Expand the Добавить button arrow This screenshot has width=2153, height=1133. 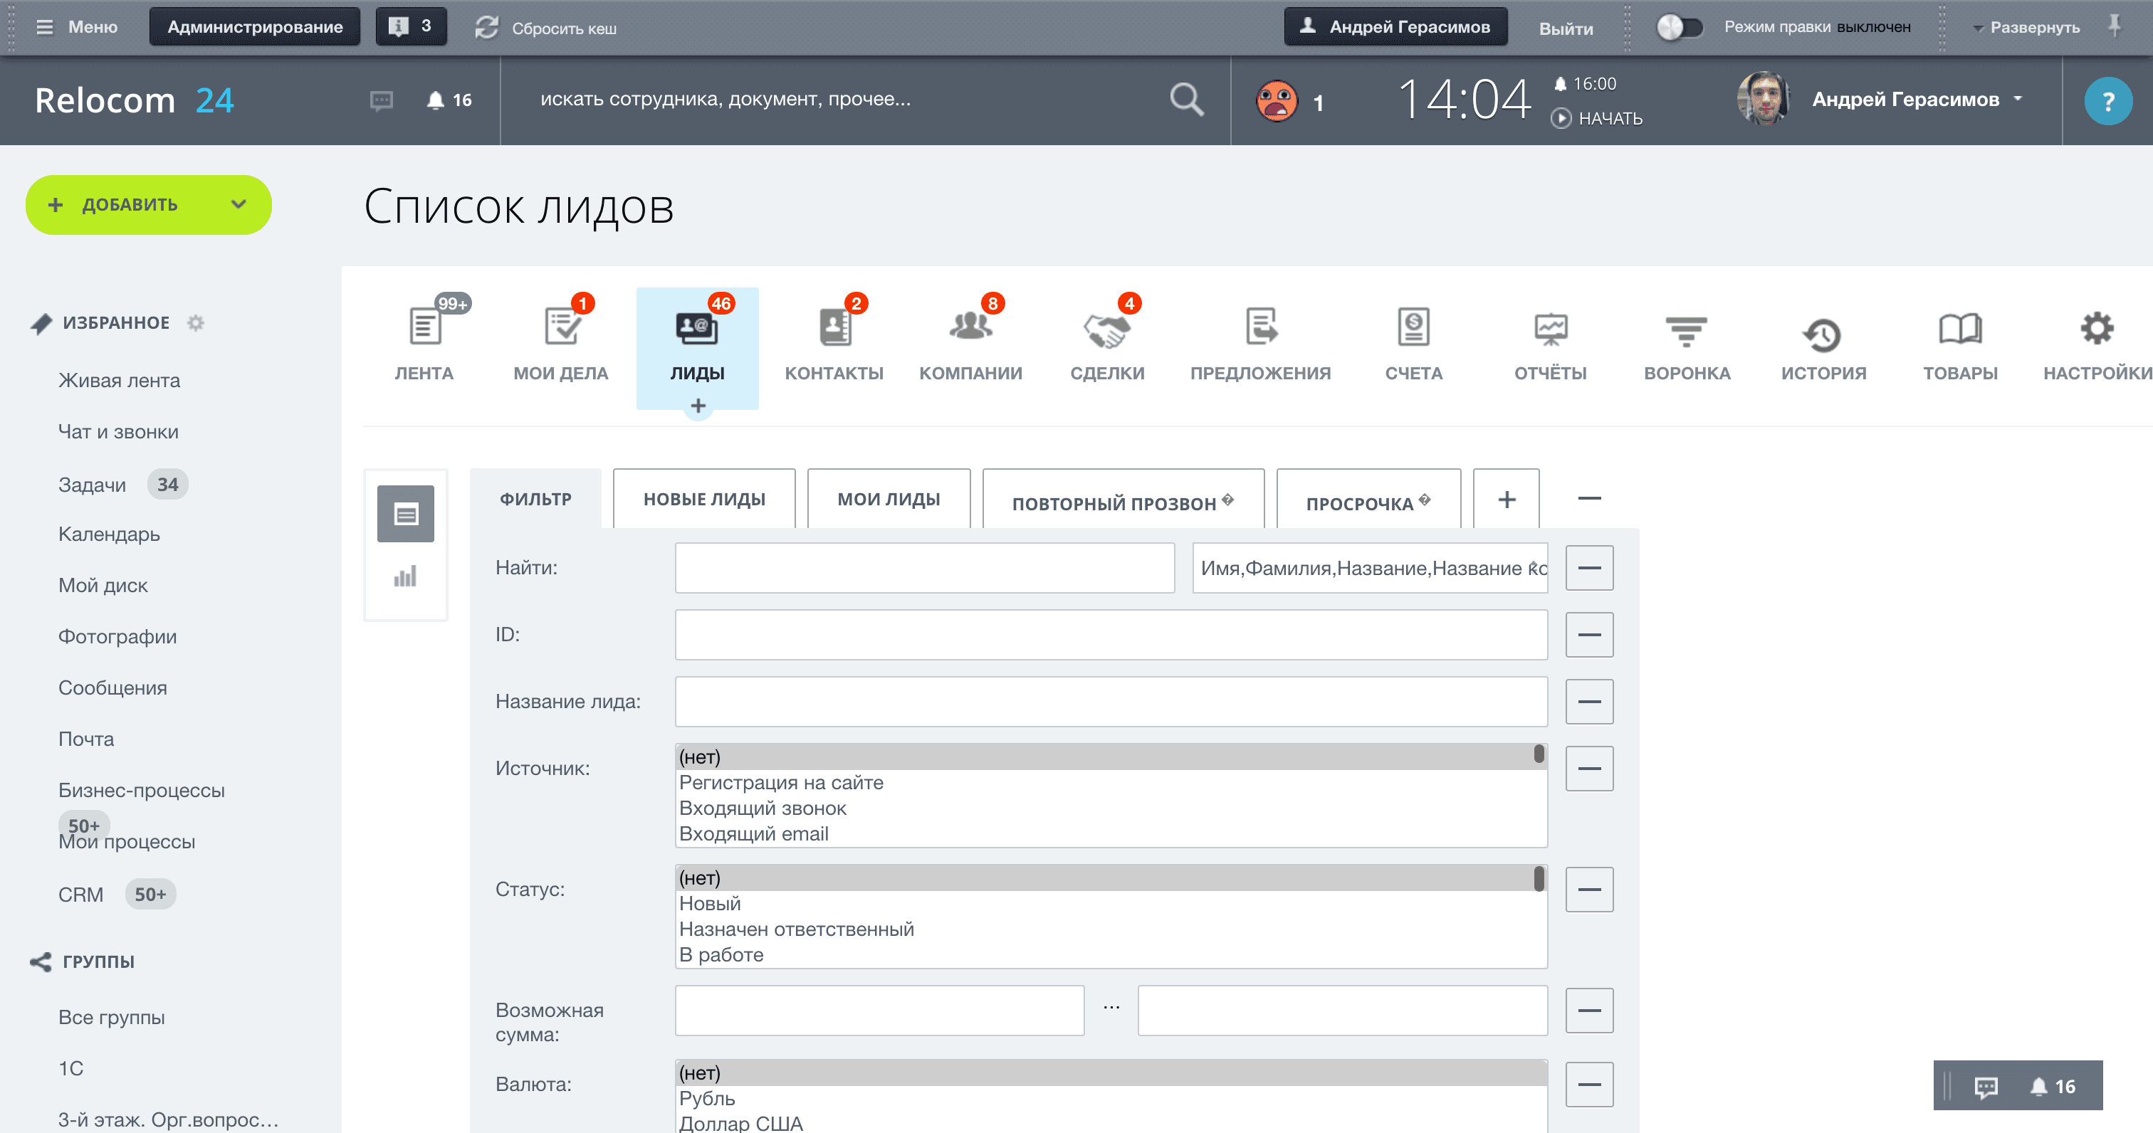pyautogui.click(x=239, y=205)
